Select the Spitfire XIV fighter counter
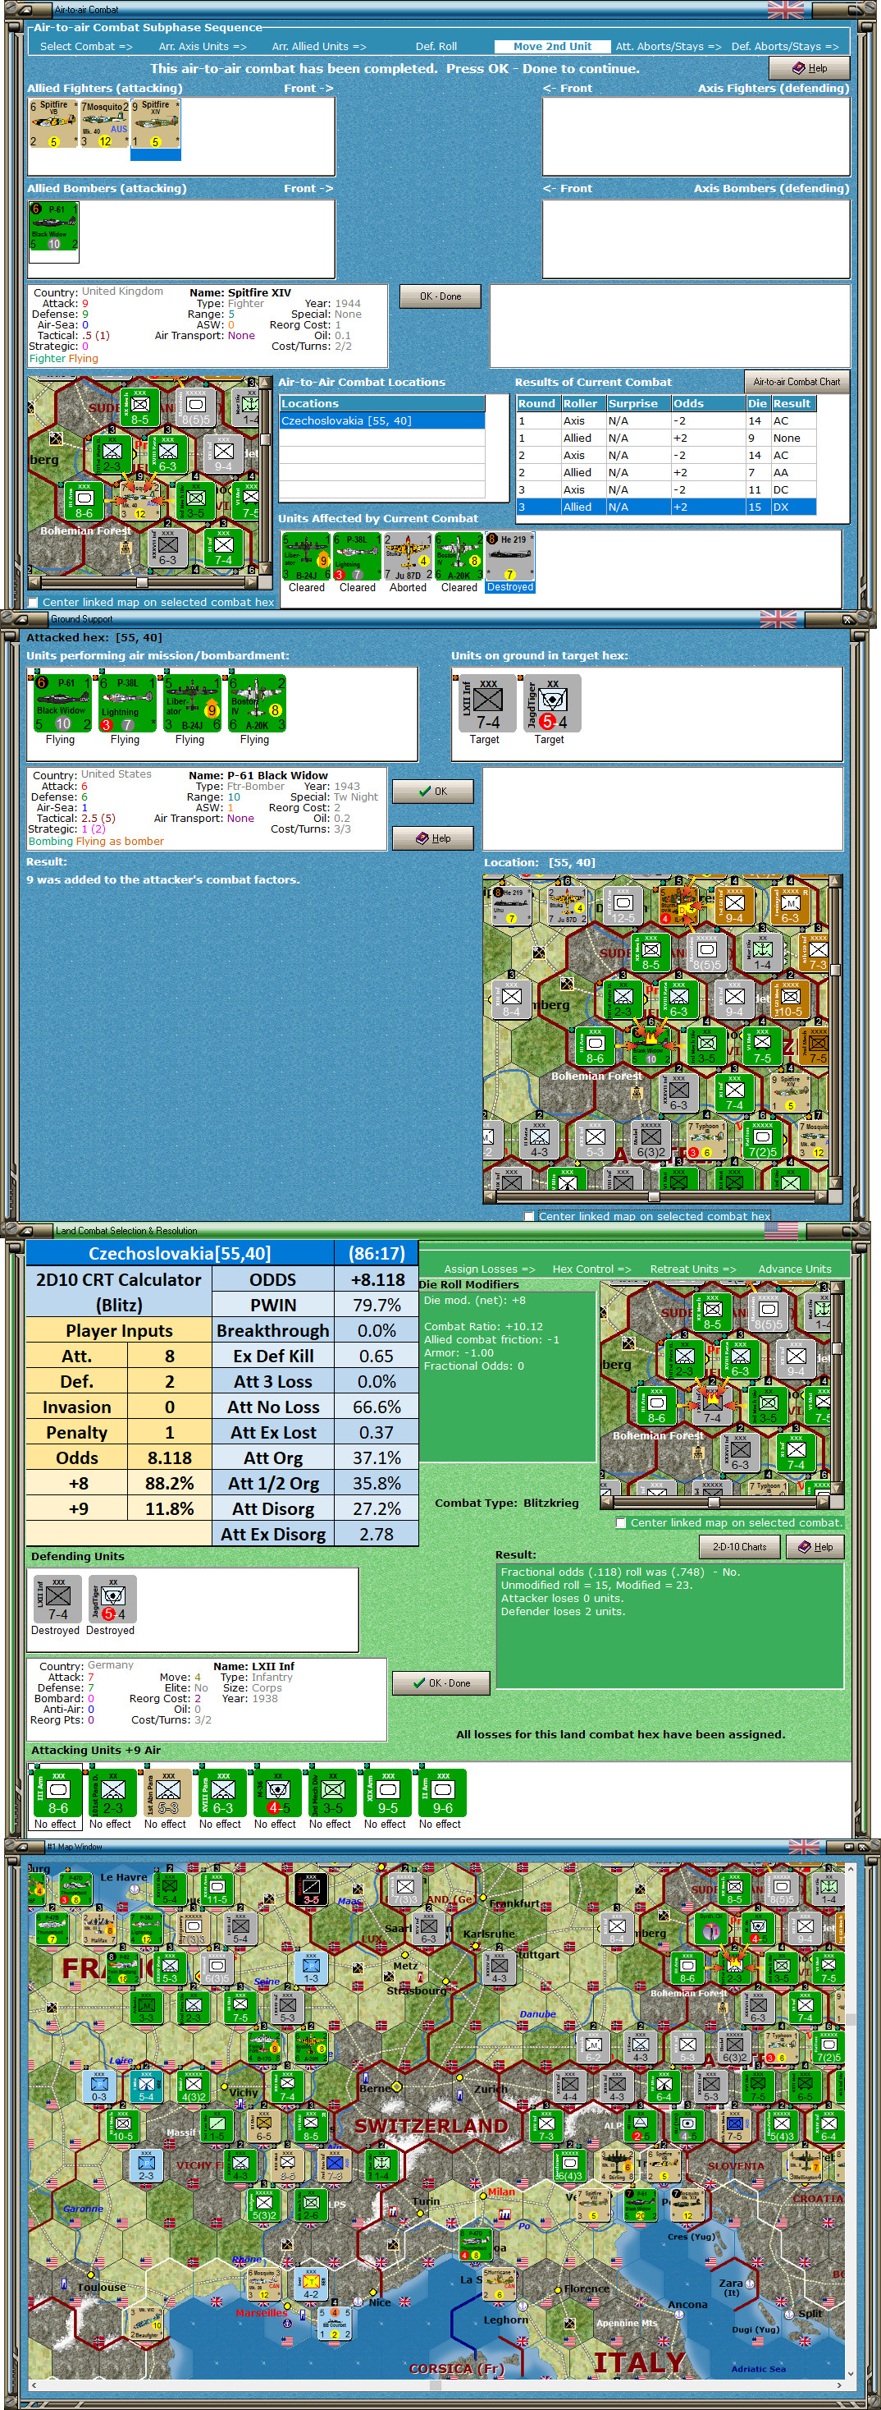 [x=155, y=125]
